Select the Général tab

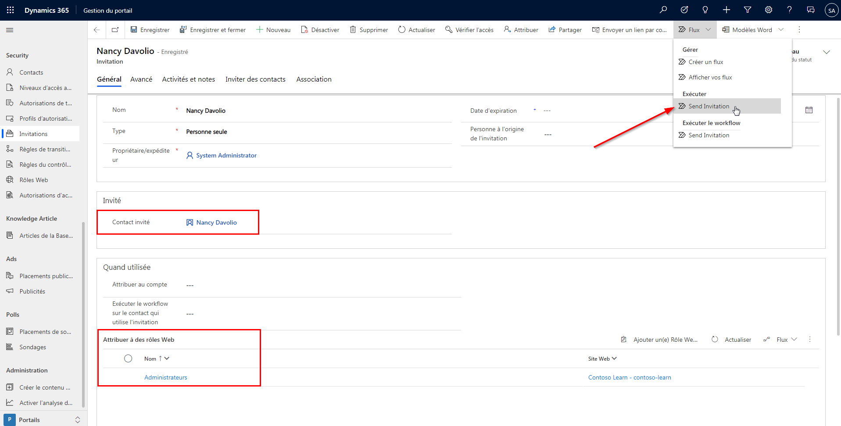pos(109,79)
